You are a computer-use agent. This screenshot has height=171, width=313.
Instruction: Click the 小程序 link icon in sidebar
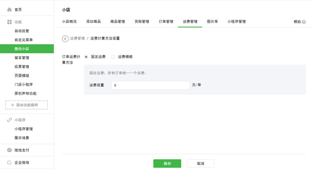[10, 120]
